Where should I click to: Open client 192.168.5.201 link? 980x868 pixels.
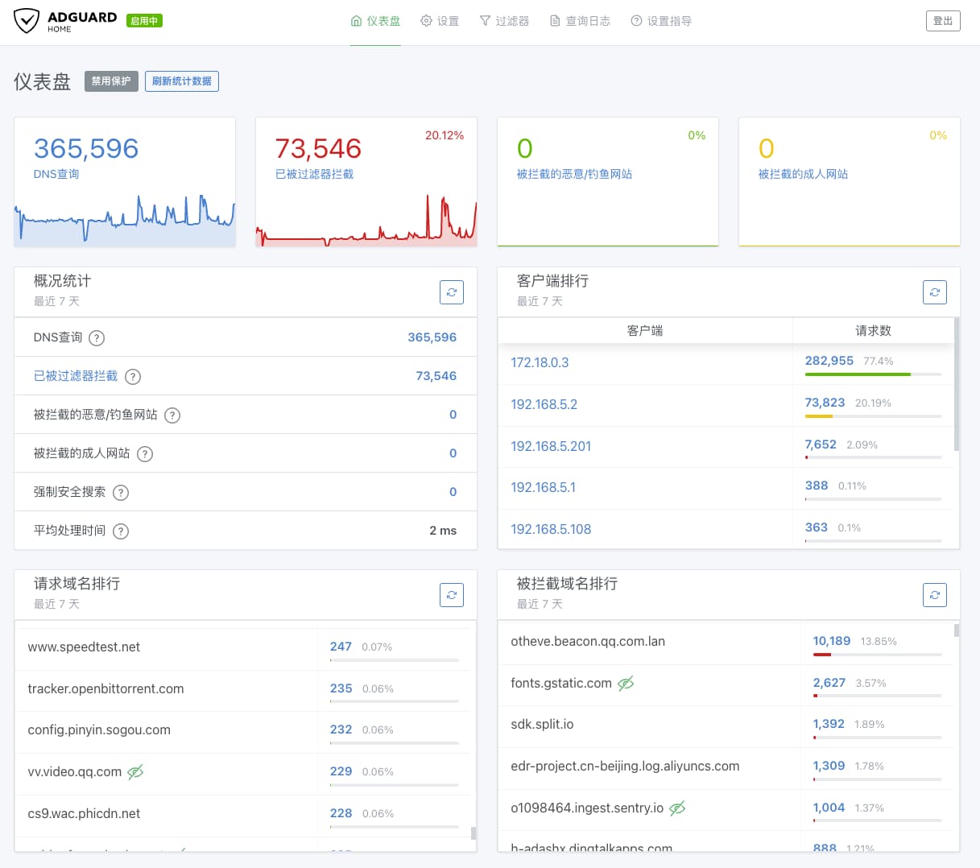551,446
